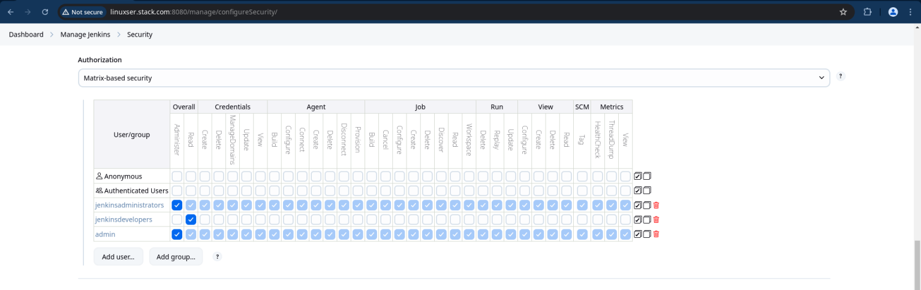This screenshot has width=921, height=290.
Task: Open the browser profile avatar
Action: coord(893,12)
